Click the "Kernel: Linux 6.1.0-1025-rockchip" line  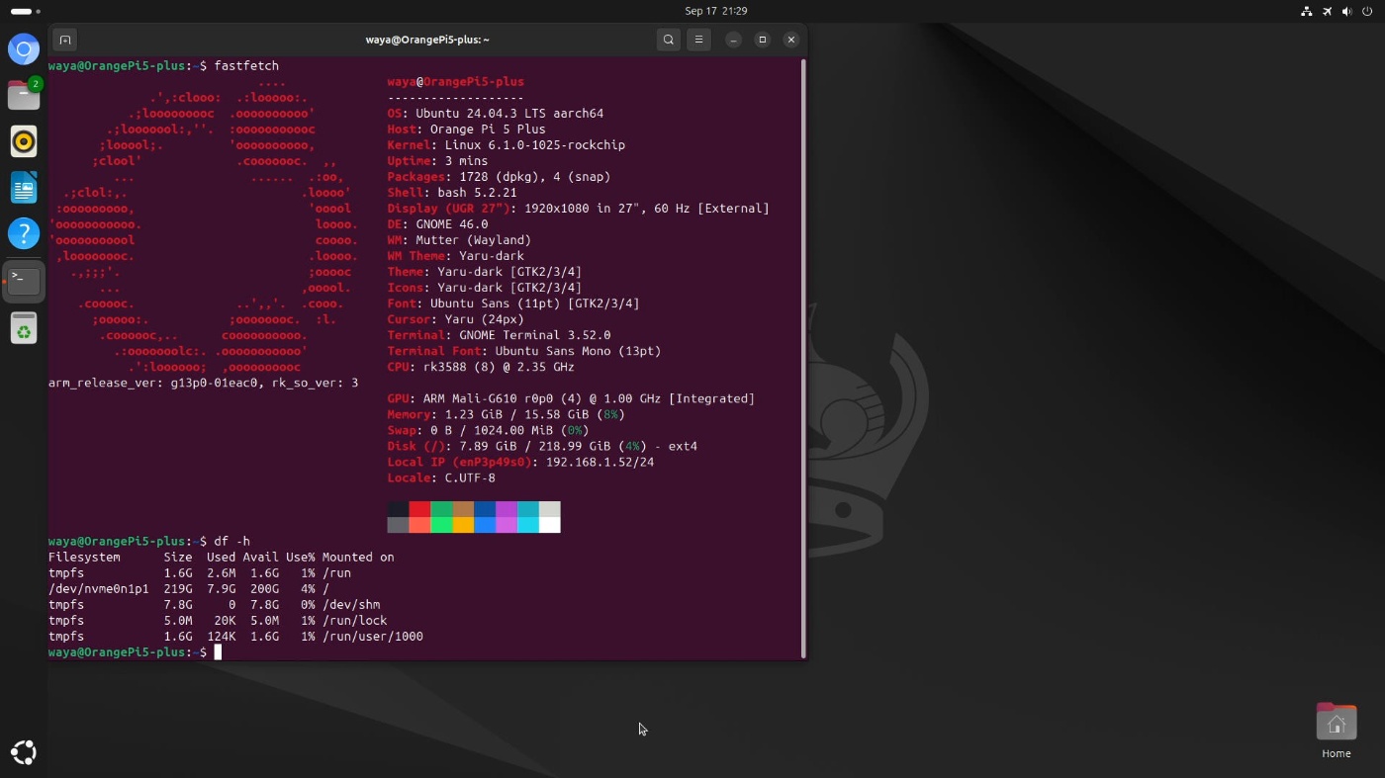click(x=507, y=145)
